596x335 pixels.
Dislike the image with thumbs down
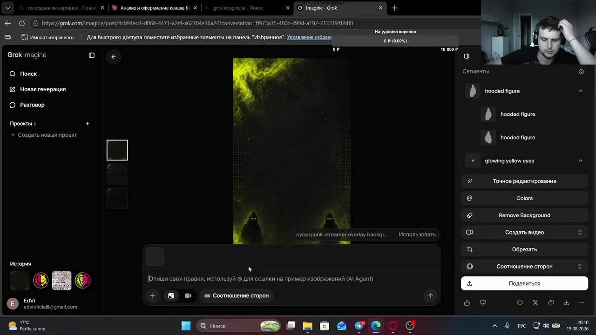(x=482, y=303)
